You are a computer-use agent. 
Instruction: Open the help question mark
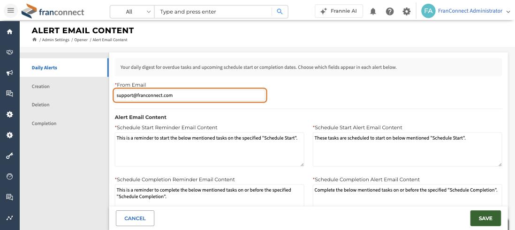coord(390,12)
